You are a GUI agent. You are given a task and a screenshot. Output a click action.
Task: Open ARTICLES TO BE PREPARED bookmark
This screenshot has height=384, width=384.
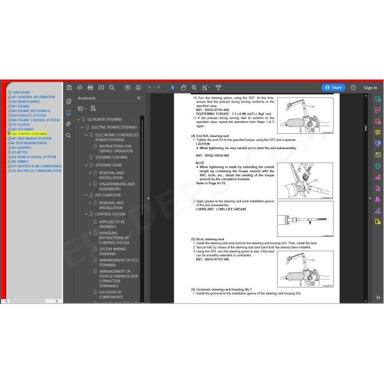click(x=112, y=224)
